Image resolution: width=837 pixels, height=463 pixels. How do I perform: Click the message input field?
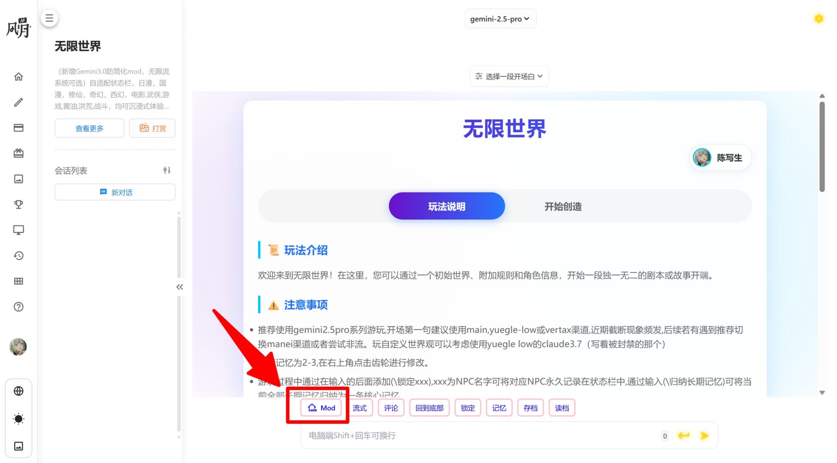[458, 435]
